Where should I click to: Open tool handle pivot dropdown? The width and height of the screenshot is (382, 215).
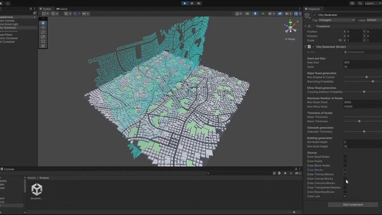[x=45, y=14]
